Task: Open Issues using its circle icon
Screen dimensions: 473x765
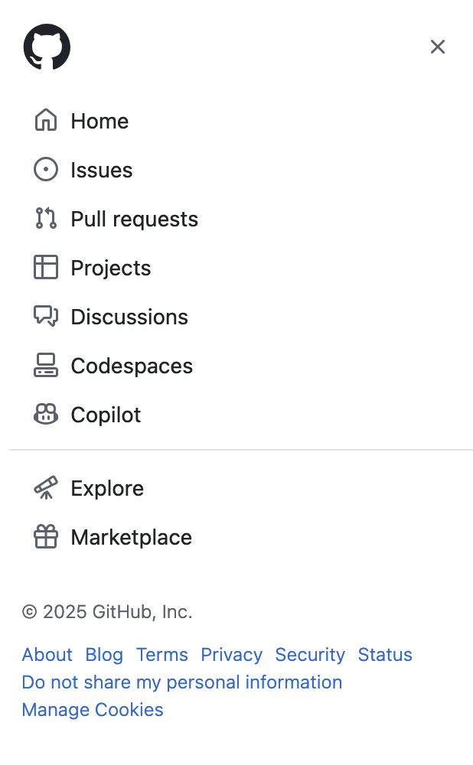Action: point(46,169)
